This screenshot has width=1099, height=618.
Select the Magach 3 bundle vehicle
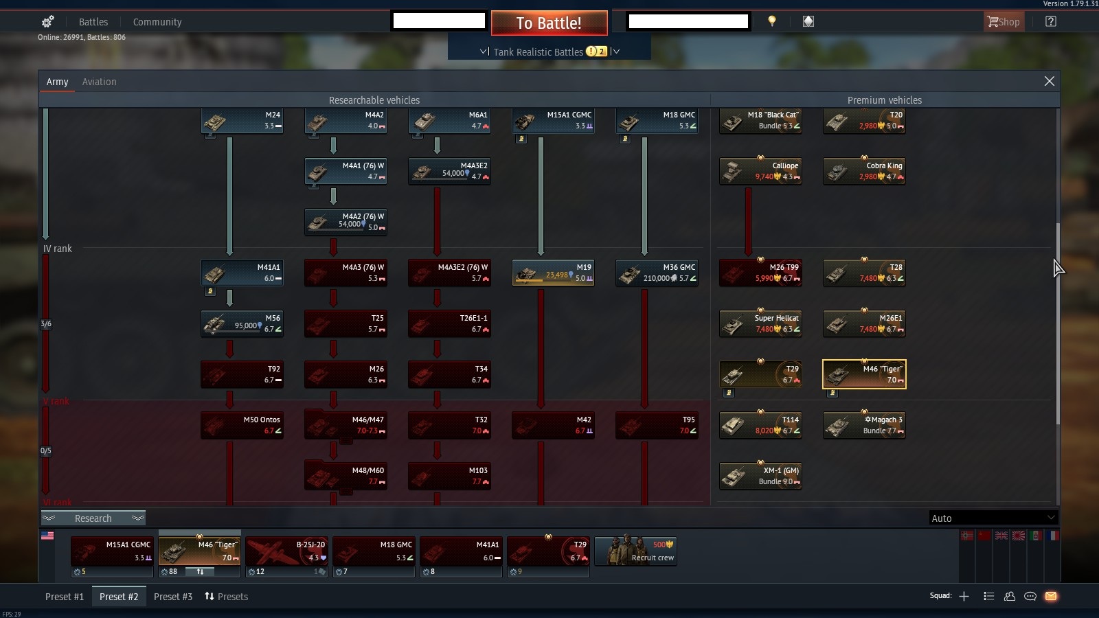coord(864,425)
